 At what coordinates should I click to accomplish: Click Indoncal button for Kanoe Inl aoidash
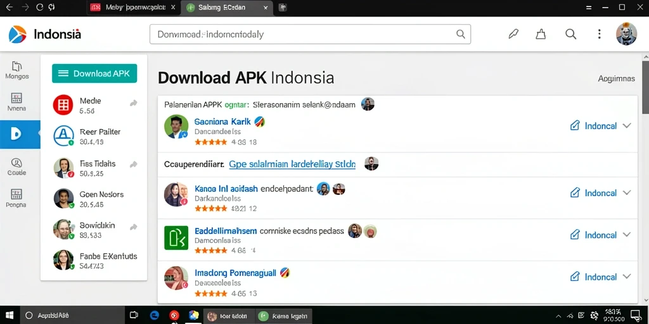tap(593, 193)
